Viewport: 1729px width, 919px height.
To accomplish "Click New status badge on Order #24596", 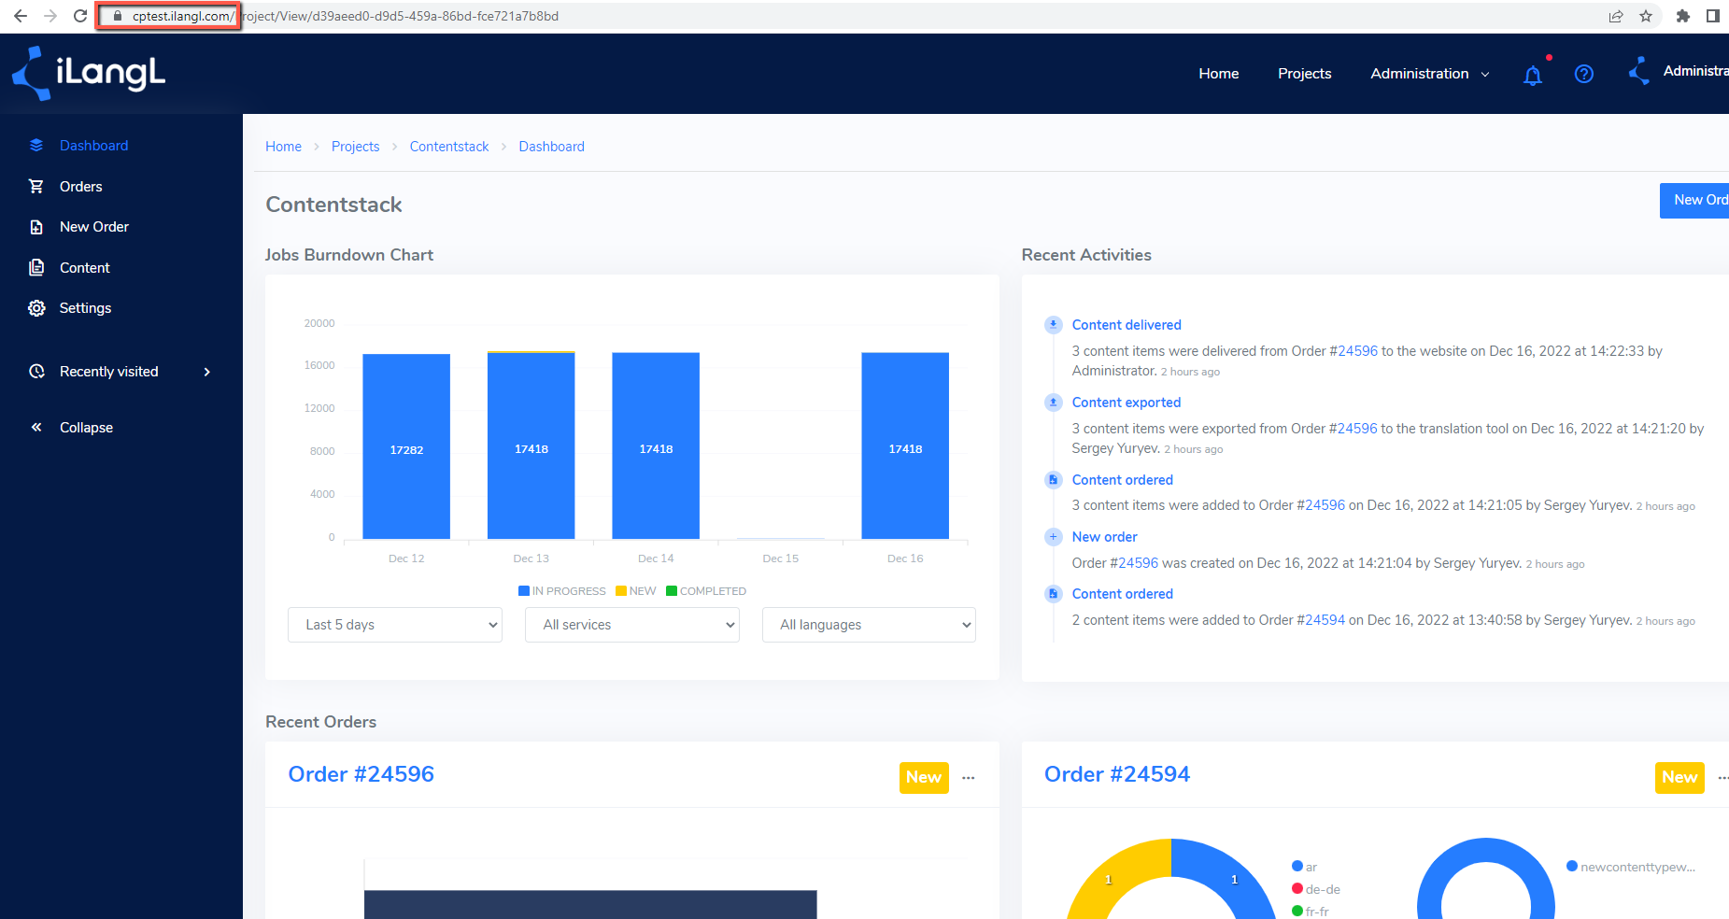I will 924,777.
